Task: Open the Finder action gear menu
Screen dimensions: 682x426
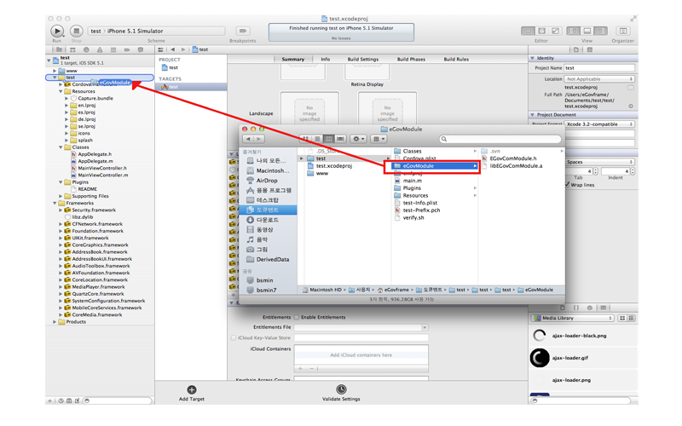Action: tap(358, 139)
